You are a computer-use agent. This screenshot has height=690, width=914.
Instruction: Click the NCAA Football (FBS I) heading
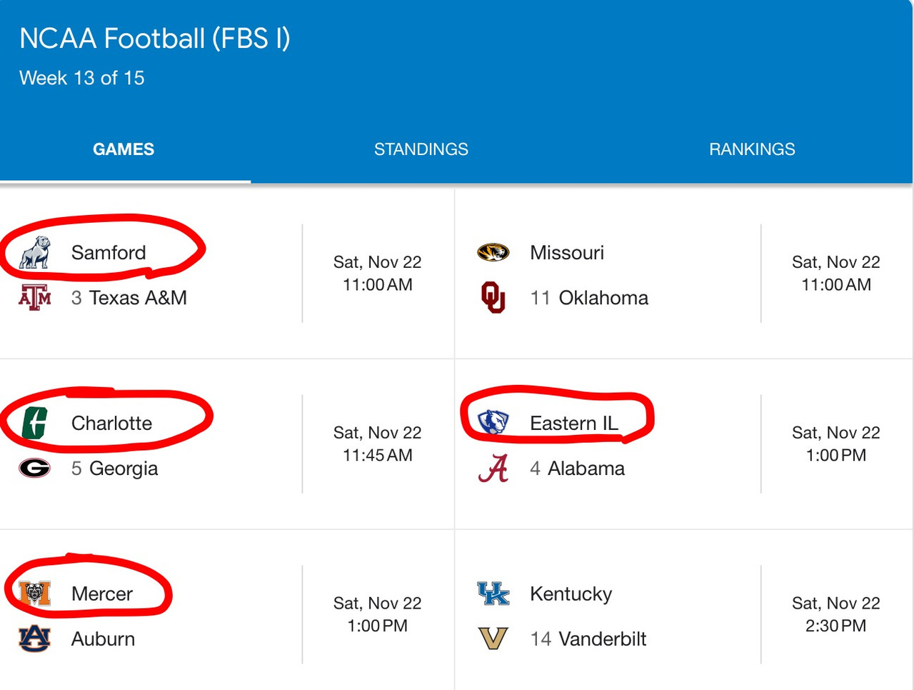[x=155, y=39]
